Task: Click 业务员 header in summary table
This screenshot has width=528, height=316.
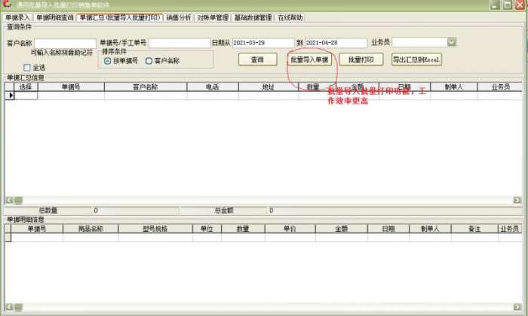Action: [x=500, y=87]
